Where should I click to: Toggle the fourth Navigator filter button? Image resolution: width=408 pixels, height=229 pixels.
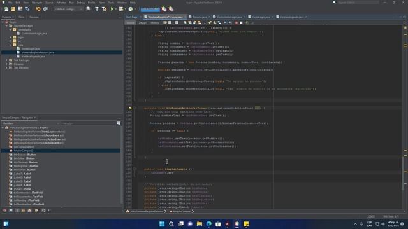tap(24, 211)
